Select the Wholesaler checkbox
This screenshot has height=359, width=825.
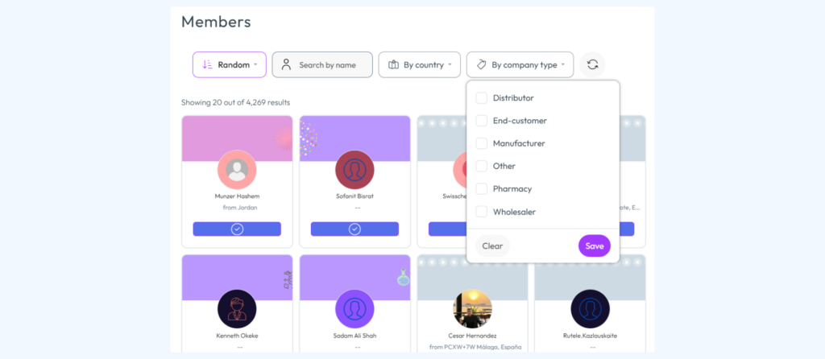pos(481,212)
